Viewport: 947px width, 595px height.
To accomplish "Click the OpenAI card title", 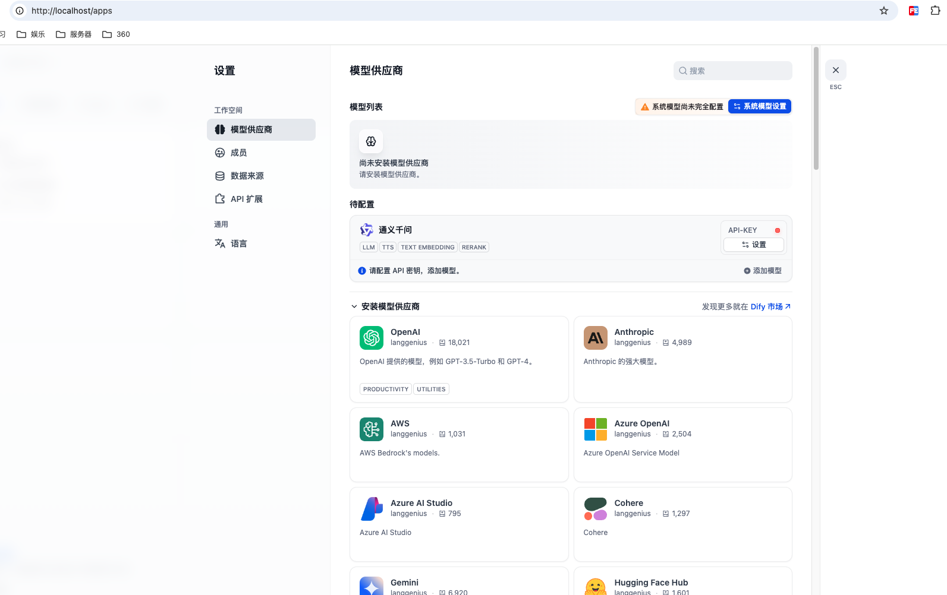I will coord(405,332).
